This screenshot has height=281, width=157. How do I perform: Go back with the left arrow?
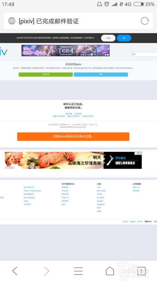[x=15, y=271]
